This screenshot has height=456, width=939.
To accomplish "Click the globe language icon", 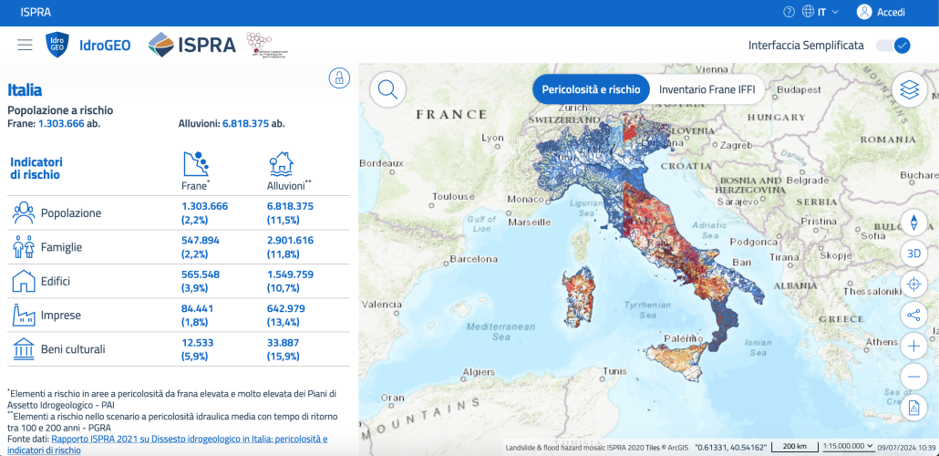I will (x=808, y=12).
